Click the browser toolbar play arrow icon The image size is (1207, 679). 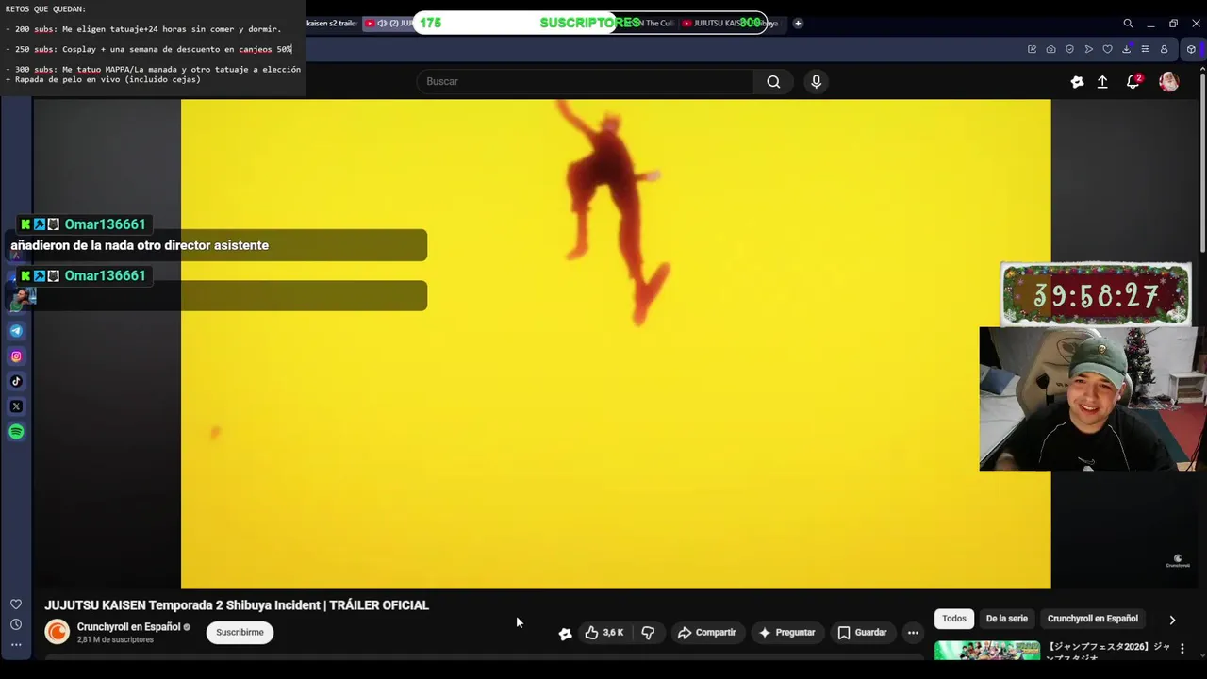click(x=1088, y=49)
